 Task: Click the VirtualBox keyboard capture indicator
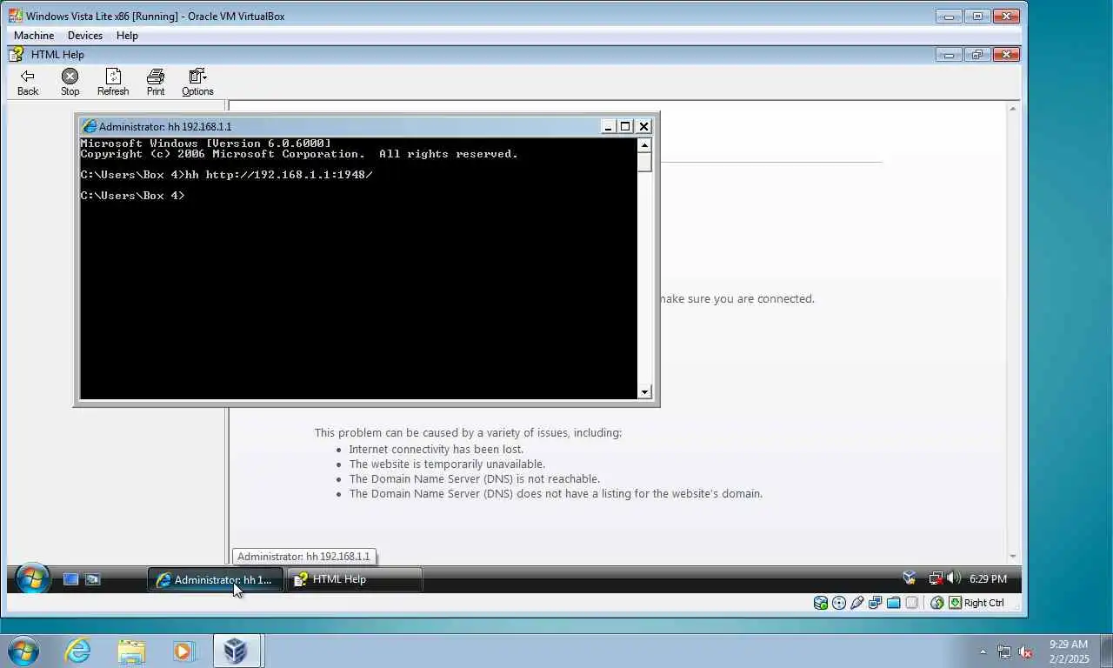click(955, 603)
